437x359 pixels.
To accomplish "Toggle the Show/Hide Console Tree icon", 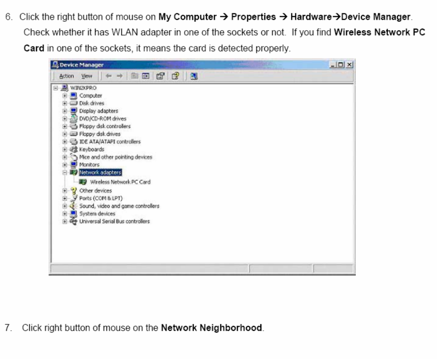I will [x=146, y=76].
